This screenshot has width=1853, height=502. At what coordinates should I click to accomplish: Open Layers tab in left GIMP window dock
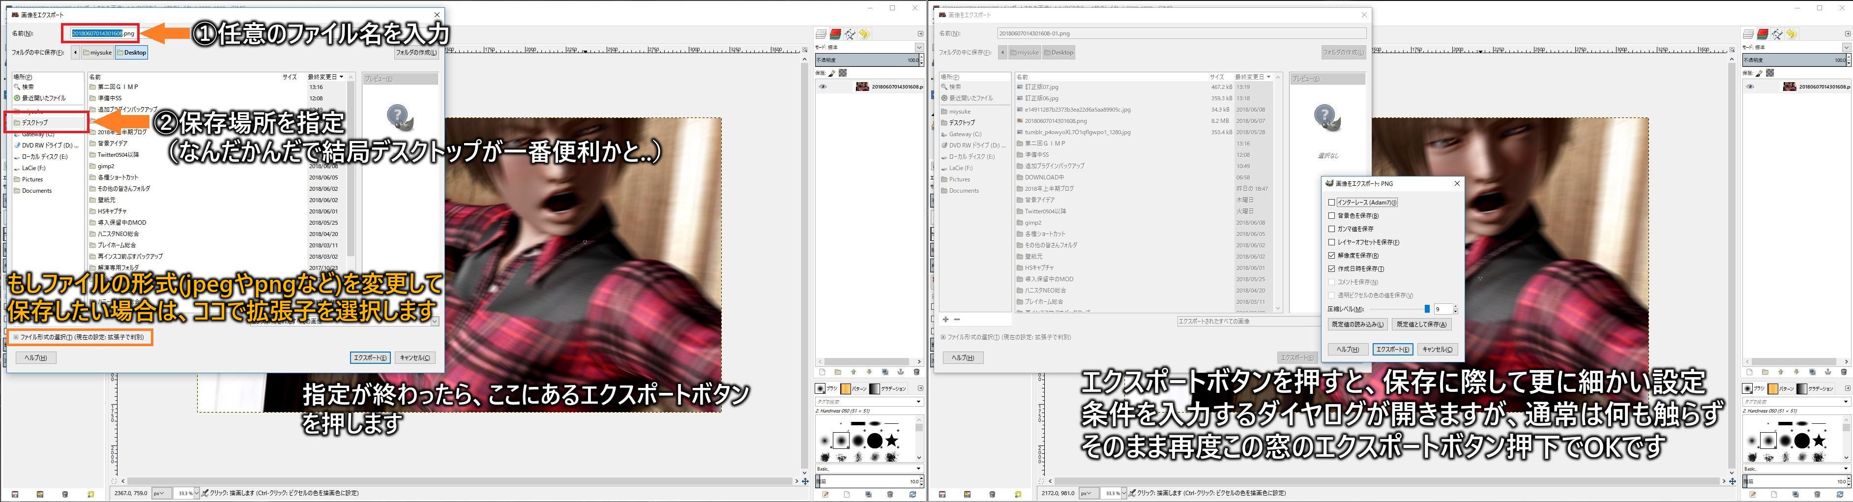[x=821, y=34]
